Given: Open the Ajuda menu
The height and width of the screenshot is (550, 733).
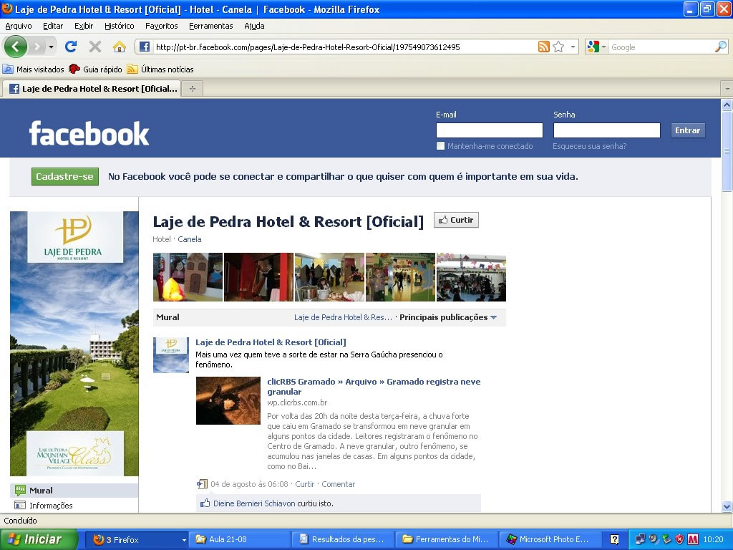Looking at the screenshot, I should click(254, 26).
